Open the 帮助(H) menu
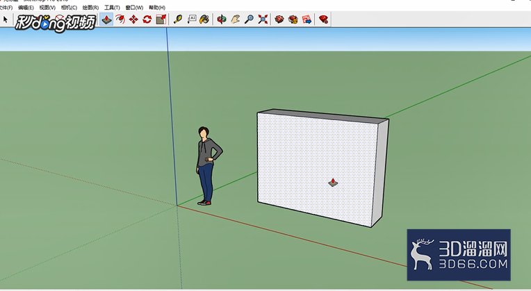The height and width of the screenshot is (291, 531). [x=157, y=8]
